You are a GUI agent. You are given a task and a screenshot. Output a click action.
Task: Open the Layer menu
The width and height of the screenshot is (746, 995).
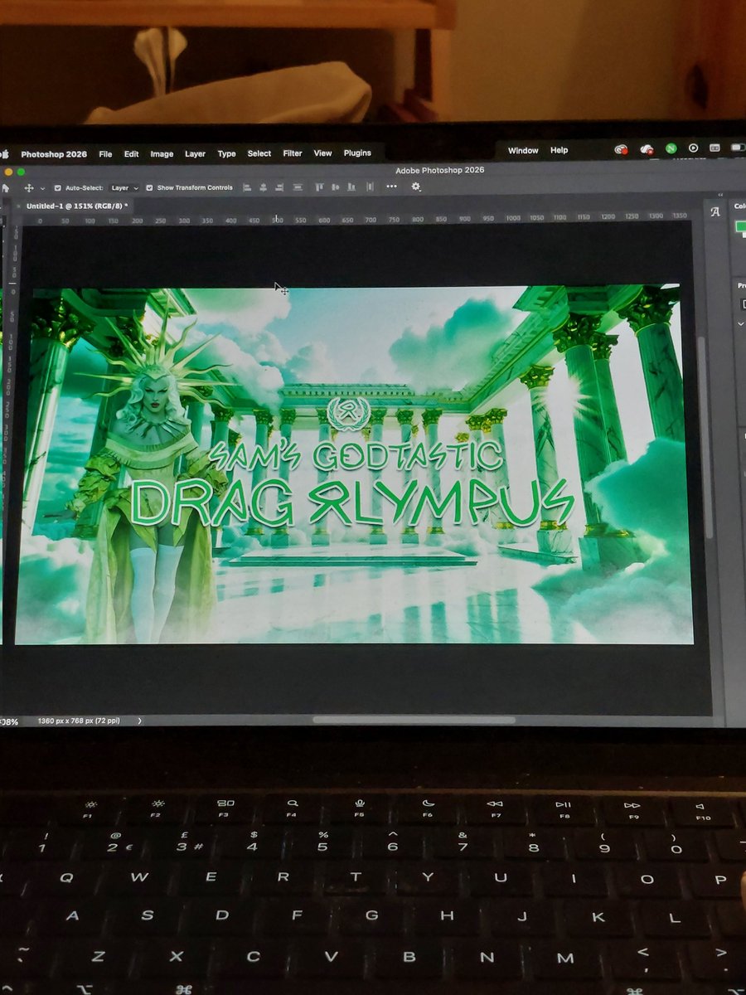click(196, 154)
